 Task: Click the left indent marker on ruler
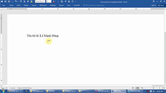[27, 10]
